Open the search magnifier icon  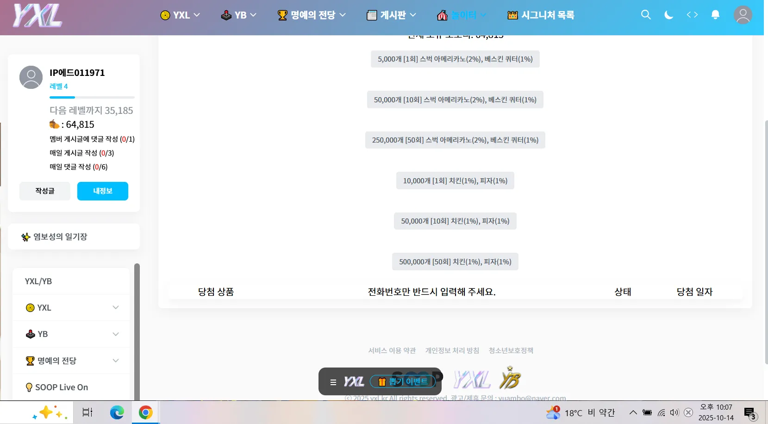coord(646,15)
